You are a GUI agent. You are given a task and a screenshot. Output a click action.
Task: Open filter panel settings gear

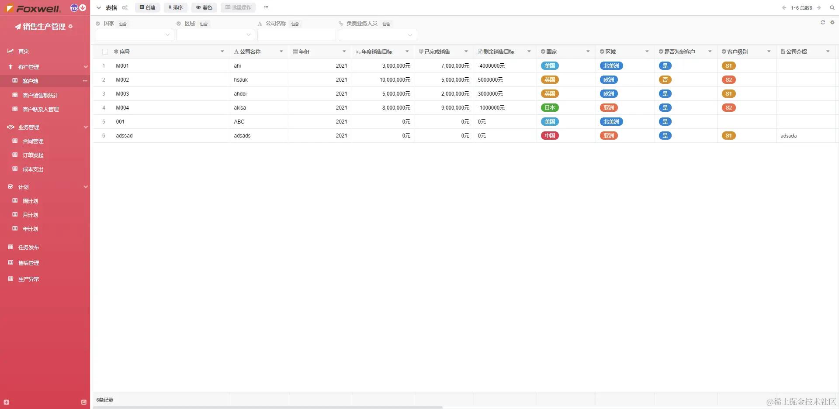832,22
